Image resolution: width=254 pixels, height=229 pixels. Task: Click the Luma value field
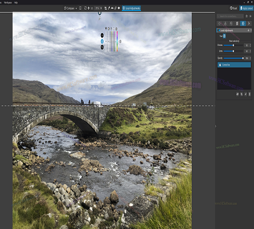[x=246, y=51]
